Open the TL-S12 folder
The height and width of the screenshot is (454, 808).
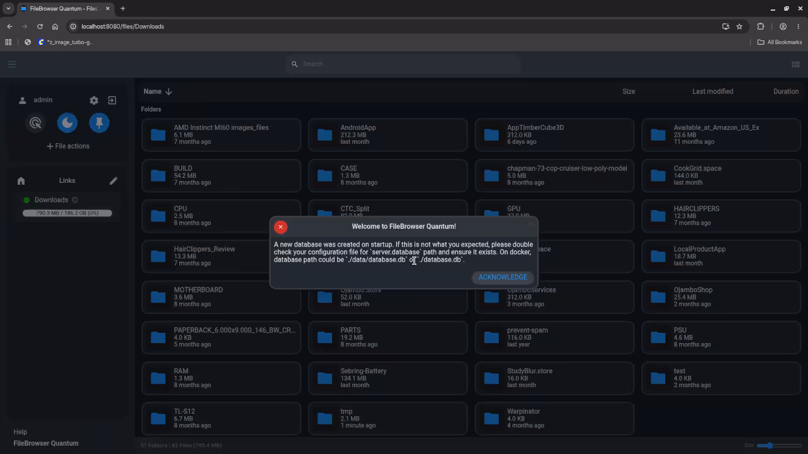(222, 419)
